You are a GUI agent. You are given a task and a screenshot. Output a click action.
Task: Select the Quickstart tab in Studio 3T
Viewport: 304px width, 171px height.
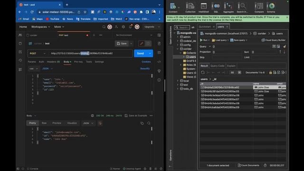click(205, 27)
